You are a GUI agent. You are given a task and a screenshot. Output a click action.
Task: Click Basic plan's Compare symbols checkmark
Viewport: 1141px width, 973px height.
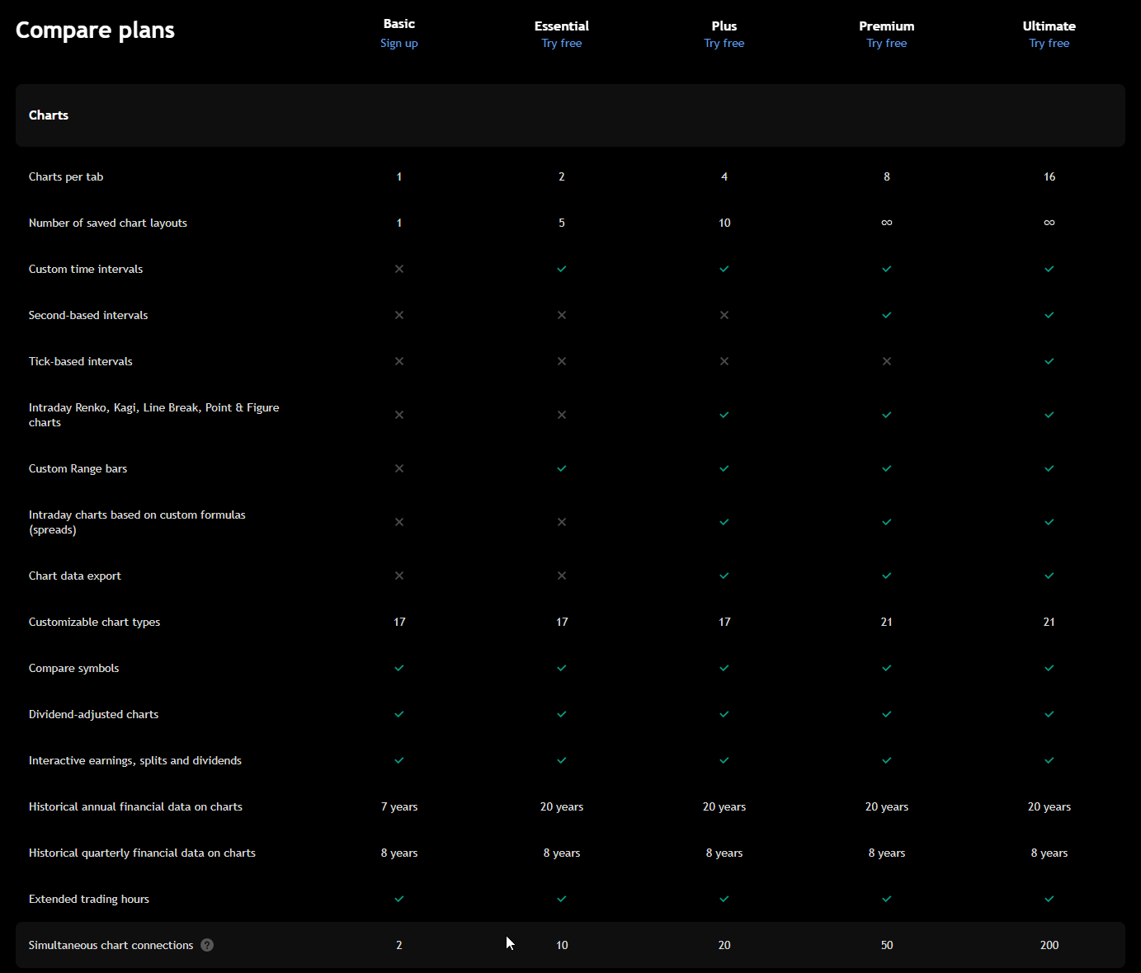pos(399,668)
